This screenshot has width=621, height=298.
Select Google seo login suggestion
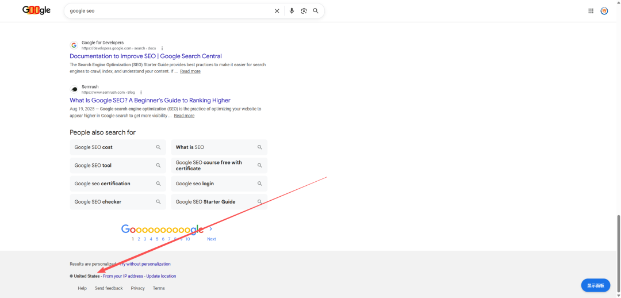220,184
